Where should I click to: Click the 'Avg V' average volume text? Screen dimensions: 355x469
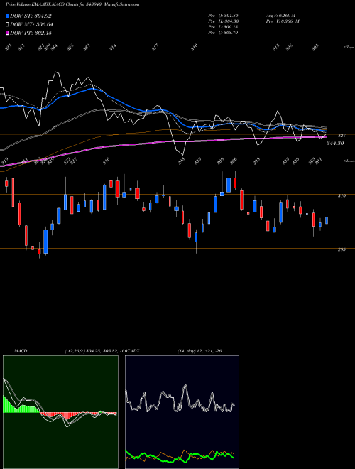(280, 16)
